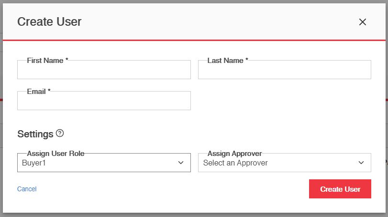The image size is (388, 217).
Task: Click the Last Name * label
Action: [x=228, y=61]
